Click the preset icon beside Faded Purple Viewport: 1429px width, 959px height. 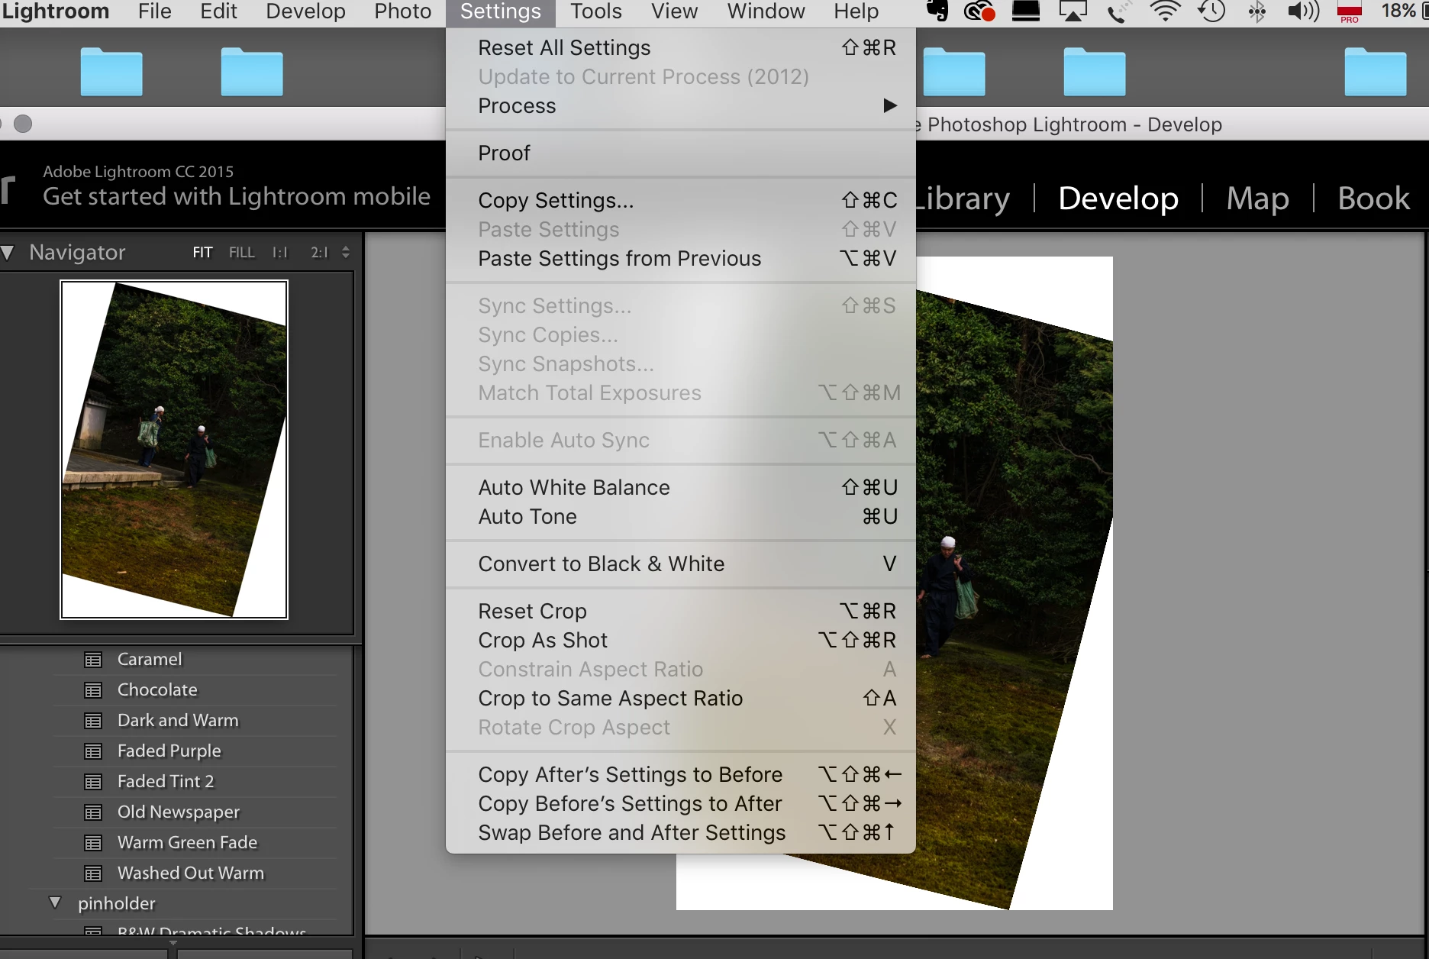(x=93, y=751)
